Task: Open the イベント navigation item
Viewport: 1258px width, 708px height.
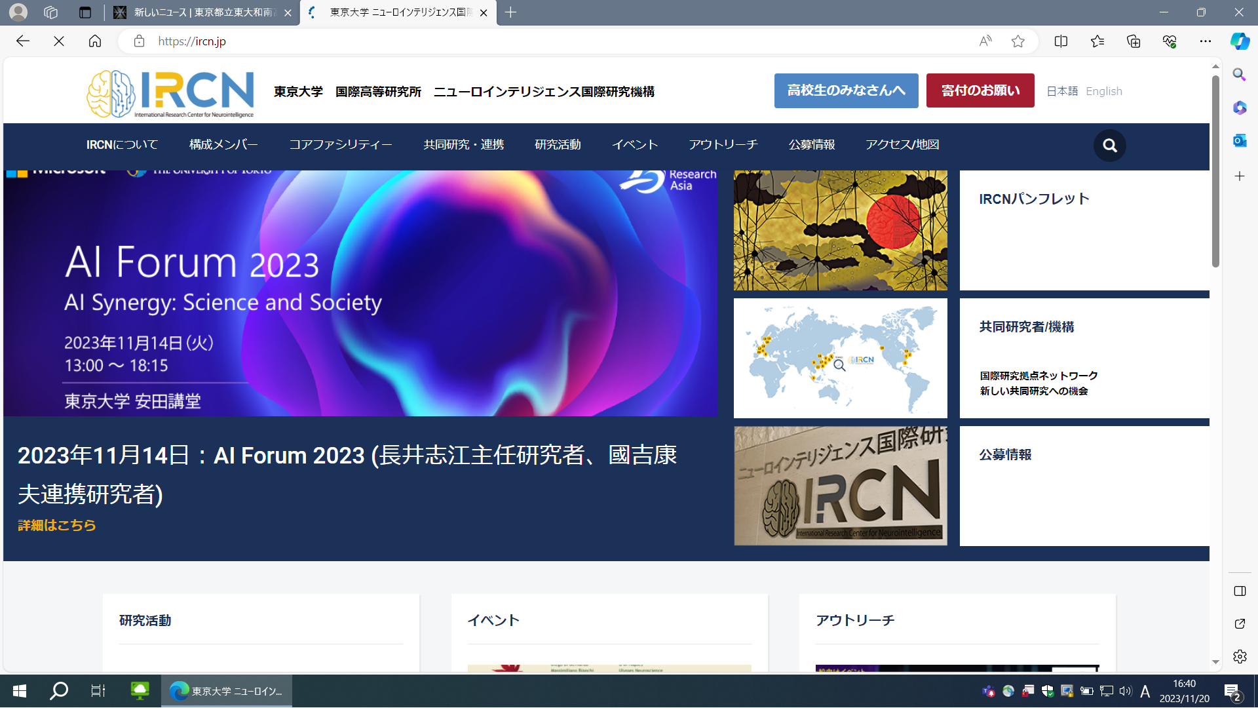Action: [x=635, y=145]
